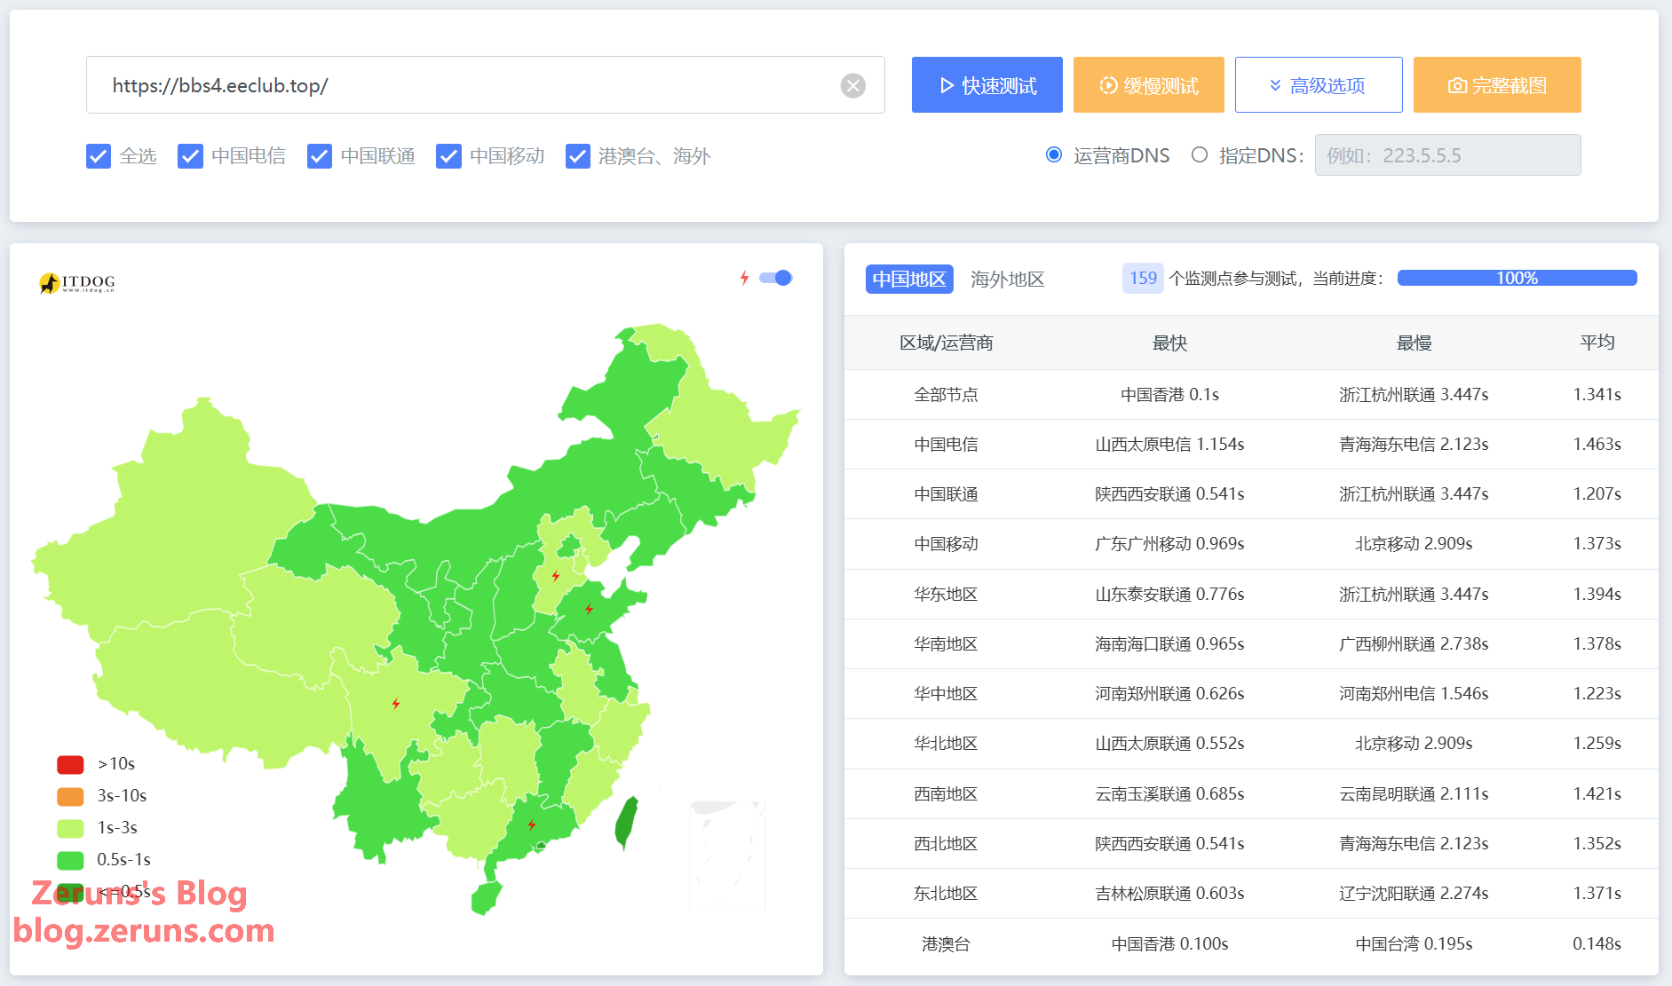Expand the 高级选项 dropdown
This screenshot has height=986, width=1672.
coord(1318,85)
